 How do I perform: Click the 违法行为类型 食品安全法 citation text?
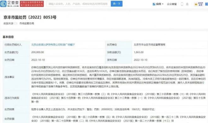(x=118, y=98)
